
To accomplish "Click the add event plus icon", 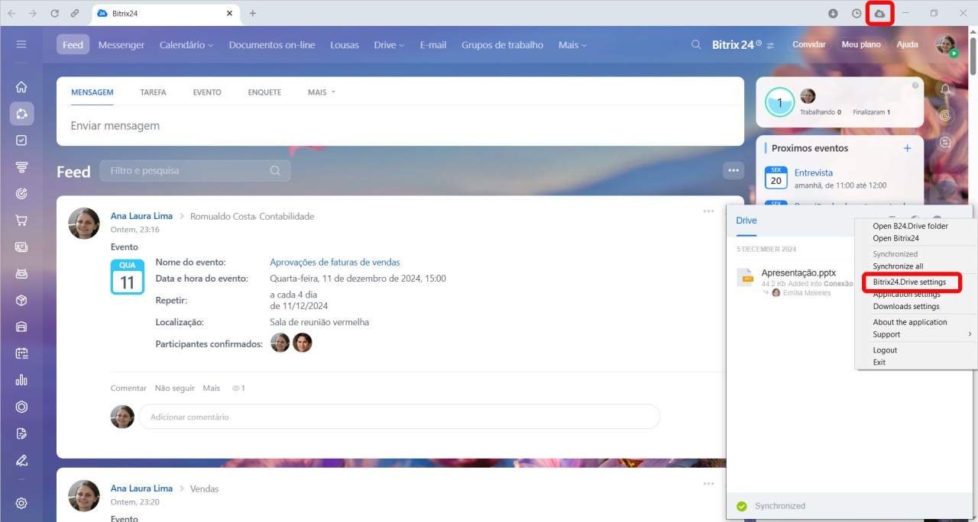I will (x=907, y=148).
